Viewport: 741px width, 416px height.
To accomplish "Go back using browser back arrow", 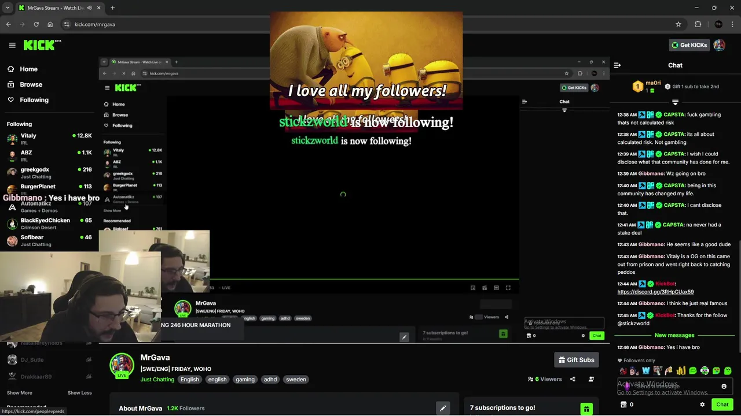I will pos(9,24).
